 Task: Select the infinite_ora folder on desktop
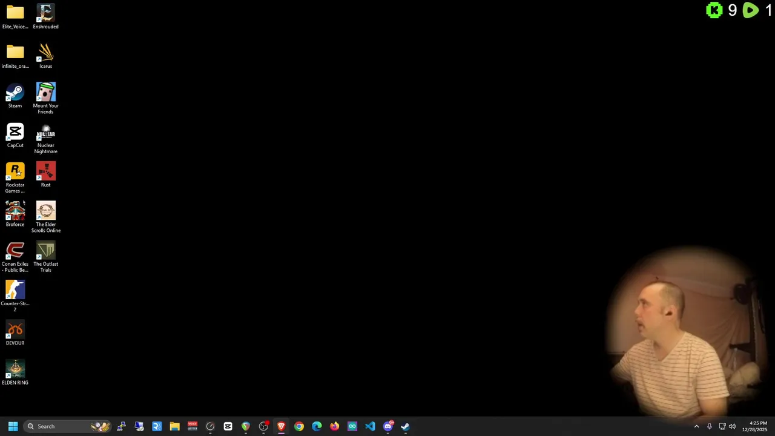(x=15, y=56)
